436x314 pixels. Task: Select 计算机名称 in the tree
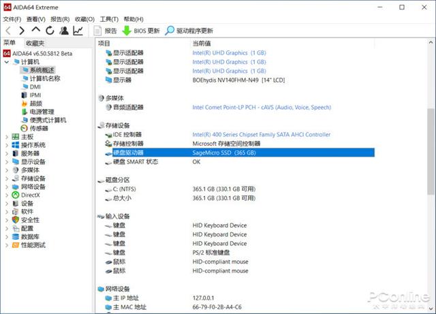click(x=41, y=78)
